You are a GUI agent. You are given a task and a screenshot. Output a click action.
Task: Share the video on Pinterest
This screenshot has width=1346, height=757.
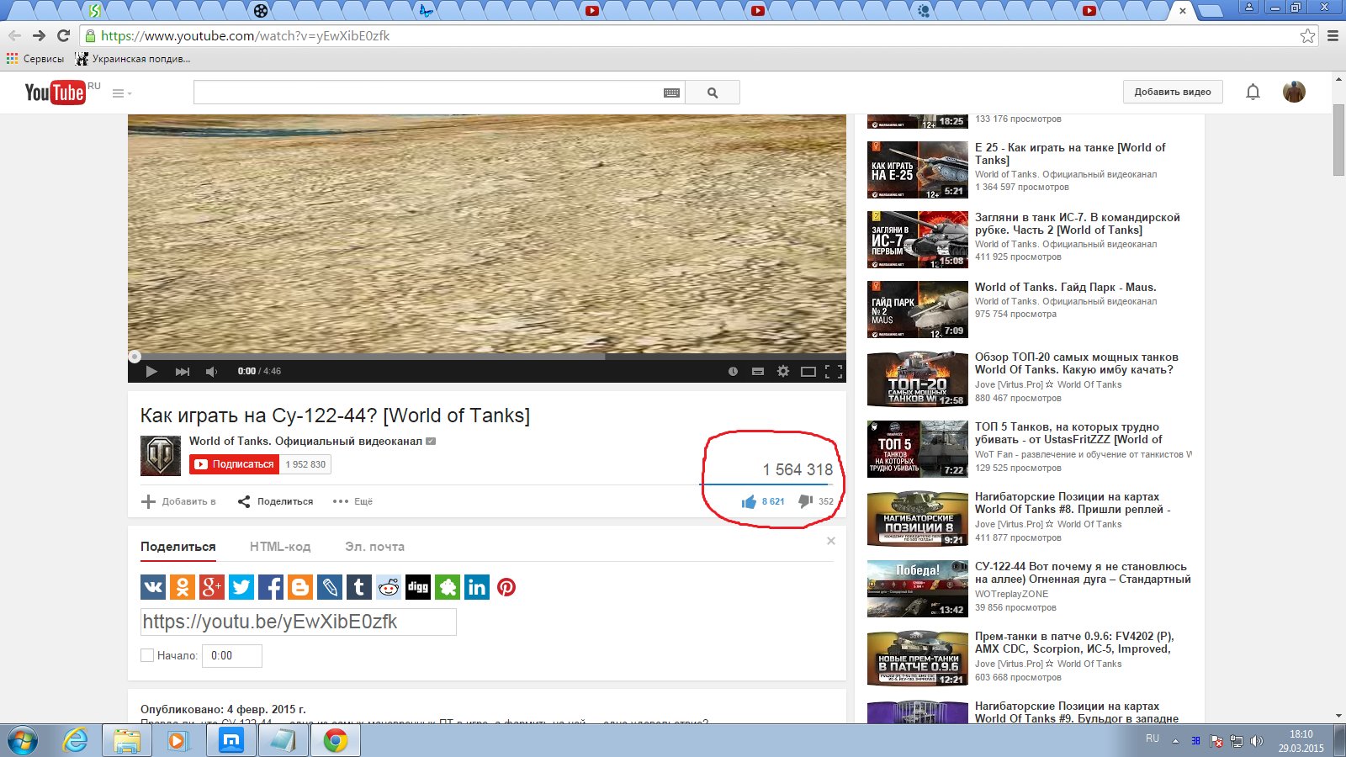tap(506, 587)
